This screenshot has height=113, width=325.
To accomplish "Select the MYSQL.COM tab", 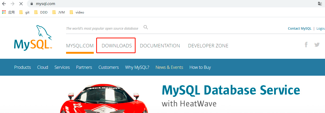I will 80,46.
